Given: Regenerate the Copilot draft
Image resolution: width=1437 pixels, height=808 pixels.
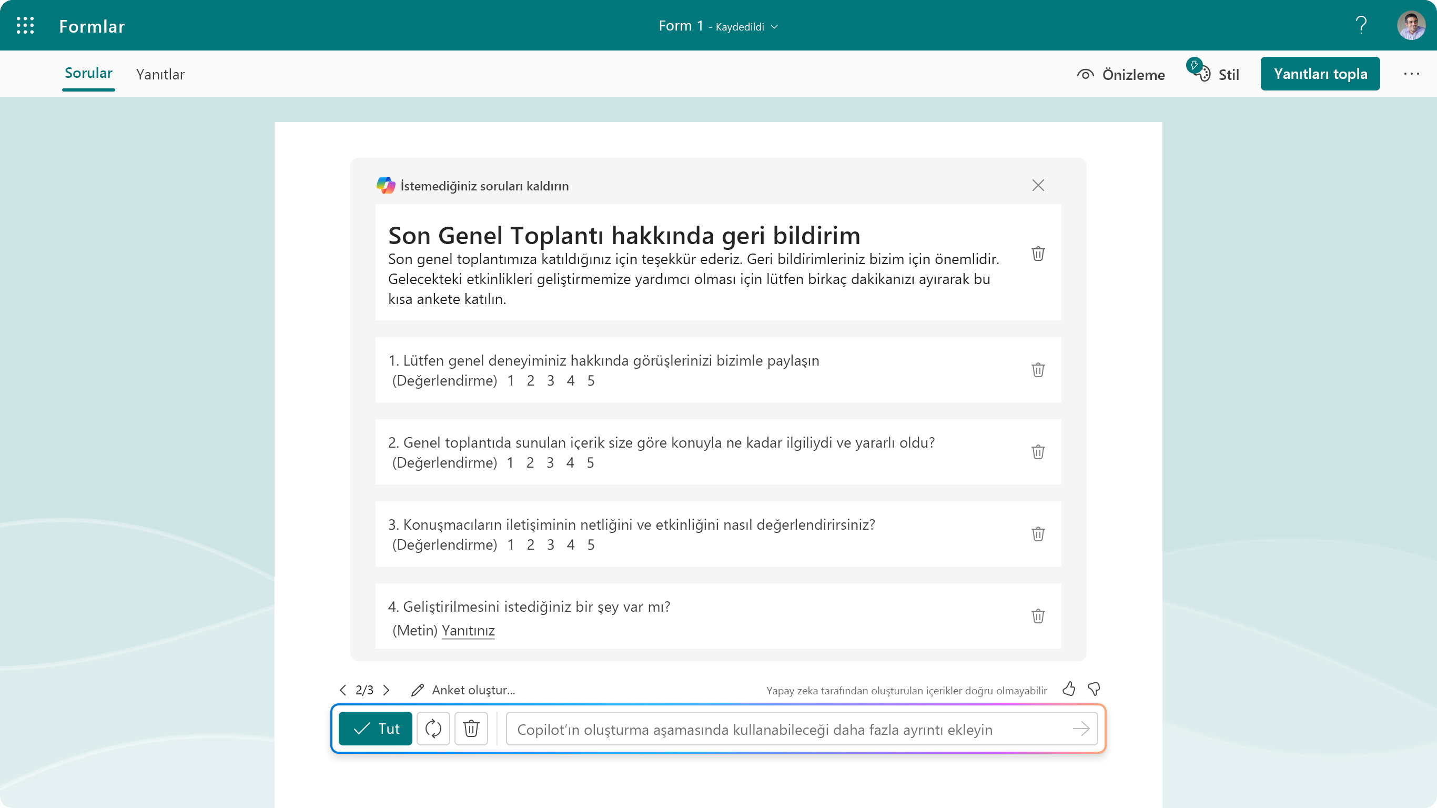Looking at the screenshot, I should point(433,729).
